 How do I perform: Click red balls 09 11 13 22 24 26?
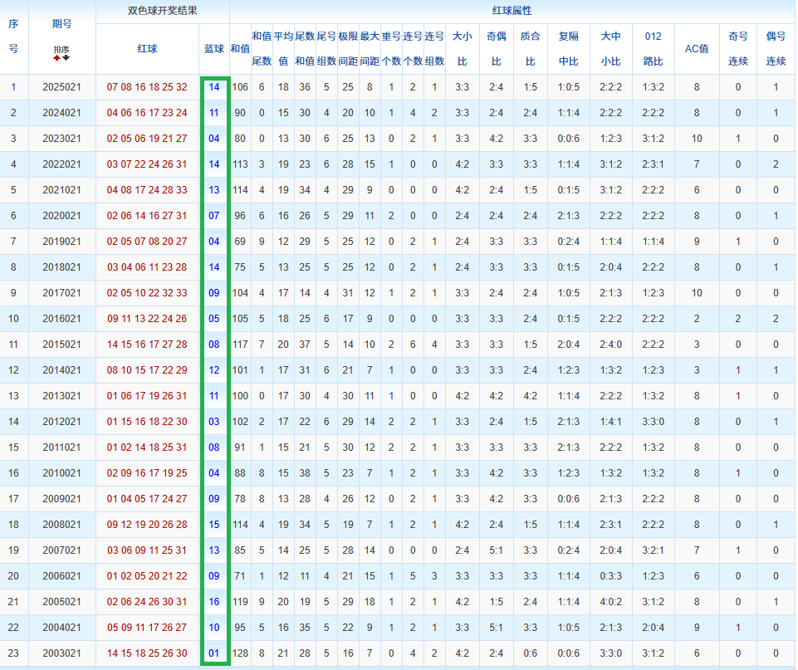coord(147,319)
